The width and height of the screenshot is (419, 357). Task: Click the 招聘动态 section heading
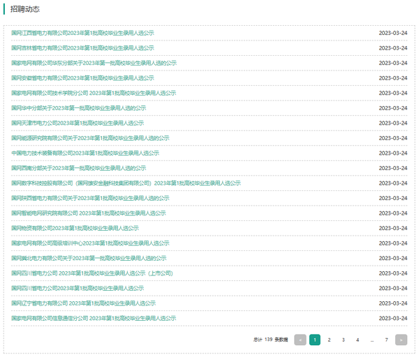(x=25, y=9)
